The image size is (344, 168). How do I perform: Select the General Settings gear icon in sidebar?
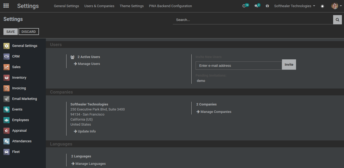(7, 46)
